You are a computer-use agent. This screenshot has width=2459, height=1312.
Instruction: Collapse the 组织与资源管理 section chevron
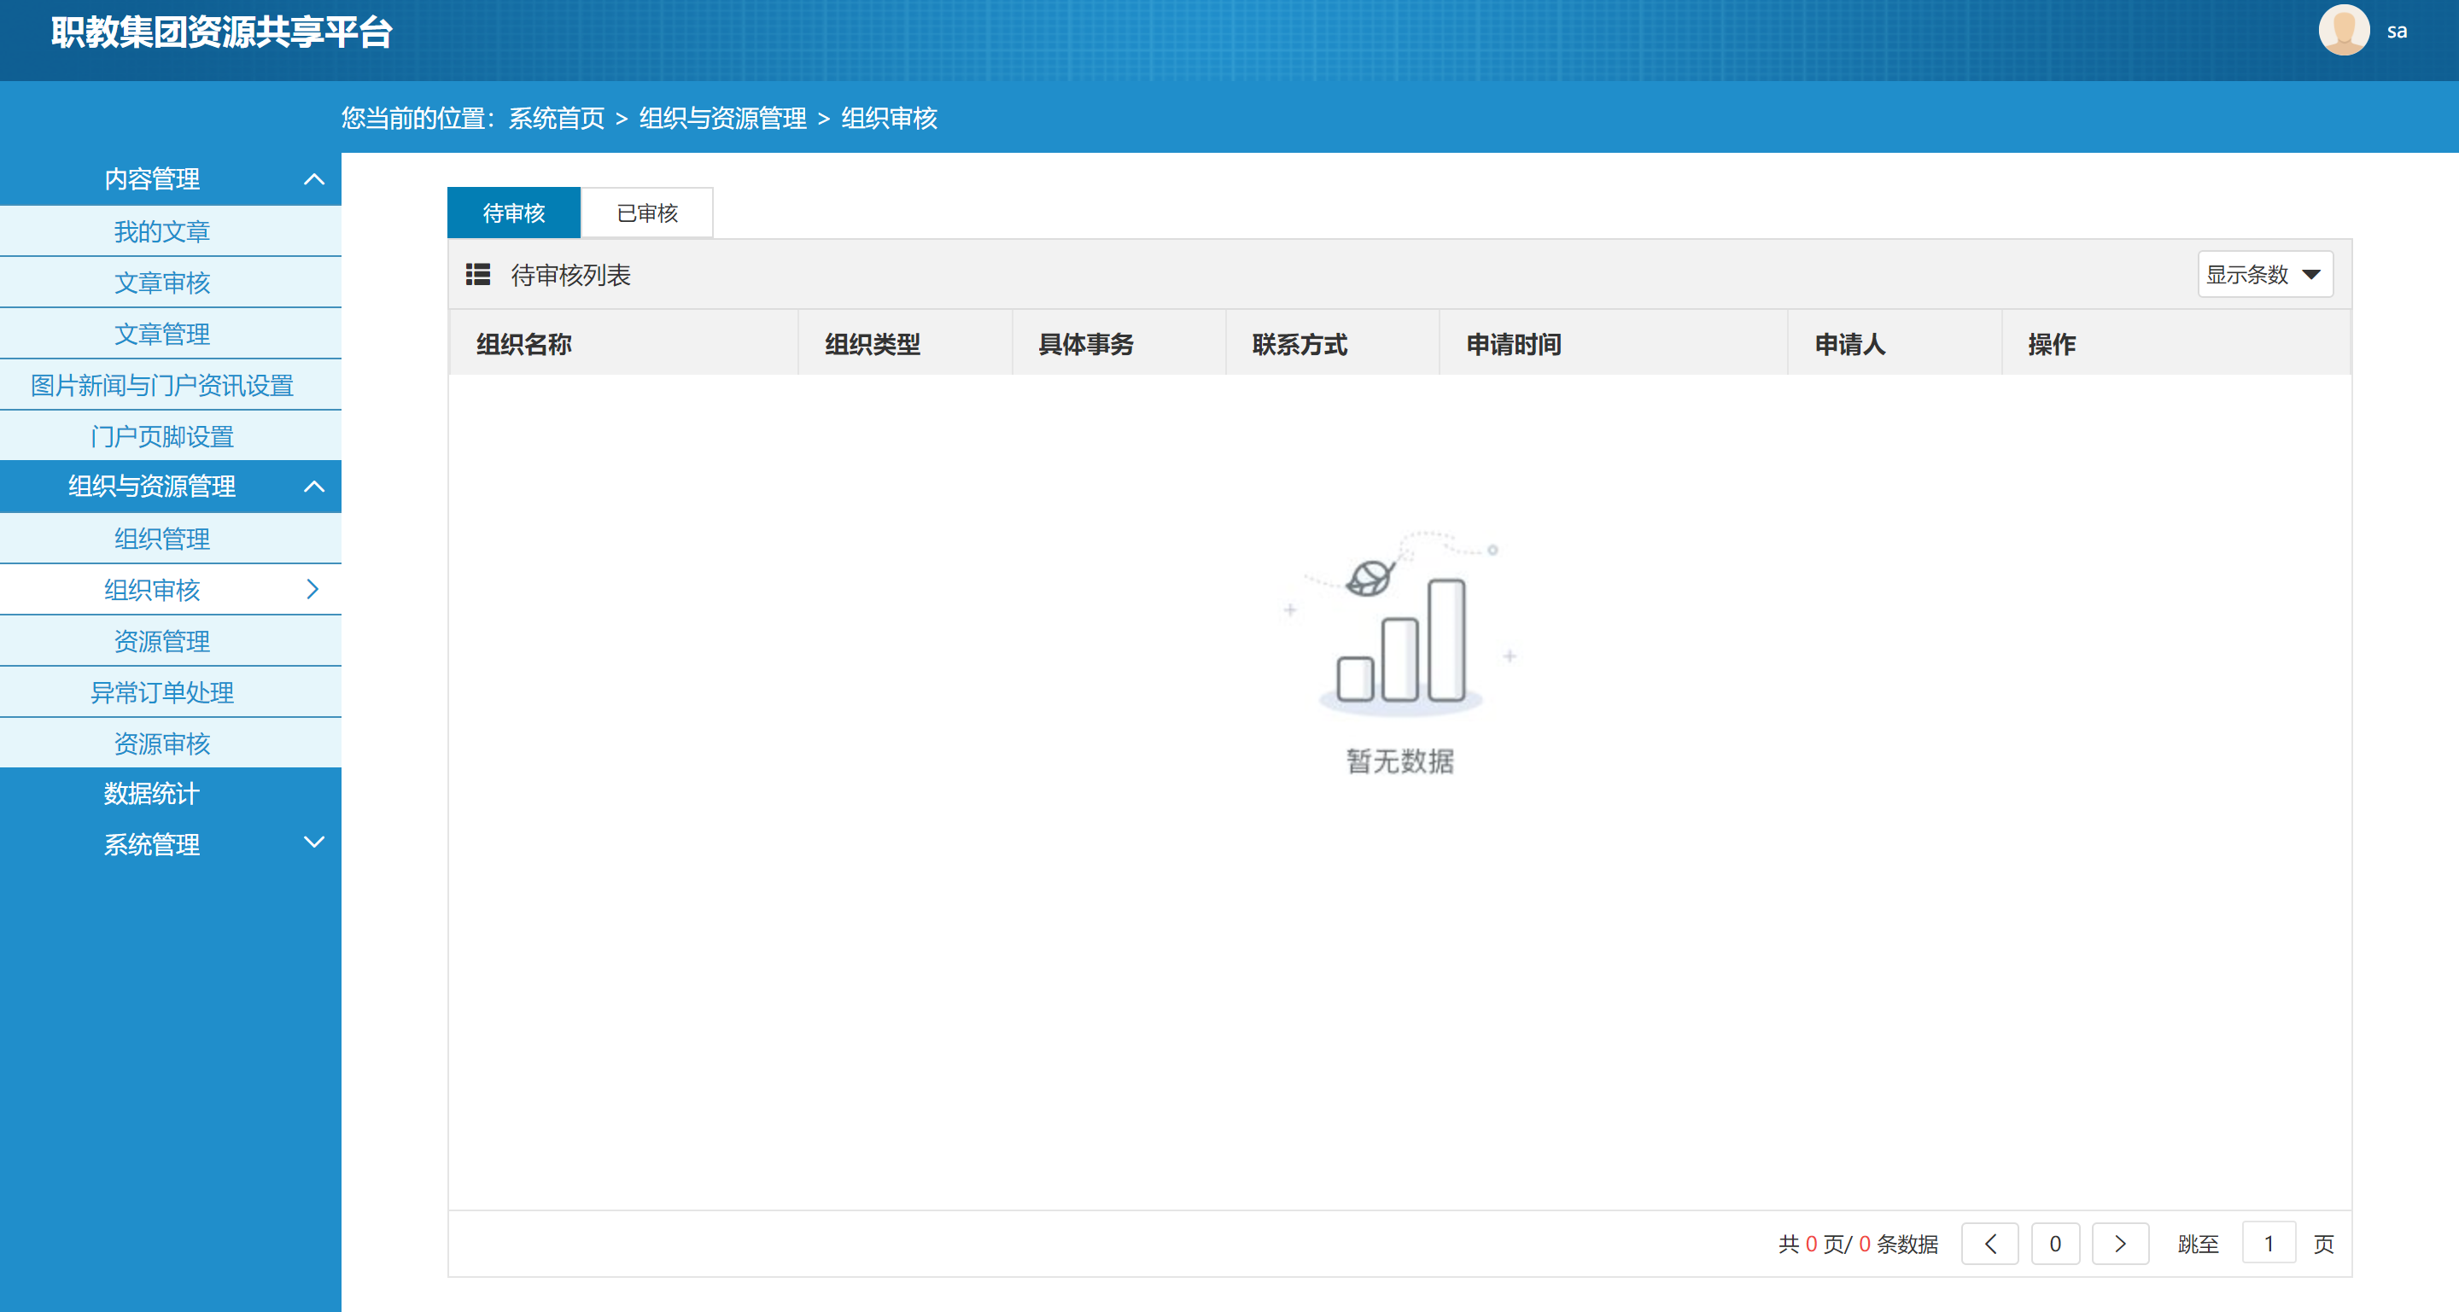coord(314,487)
